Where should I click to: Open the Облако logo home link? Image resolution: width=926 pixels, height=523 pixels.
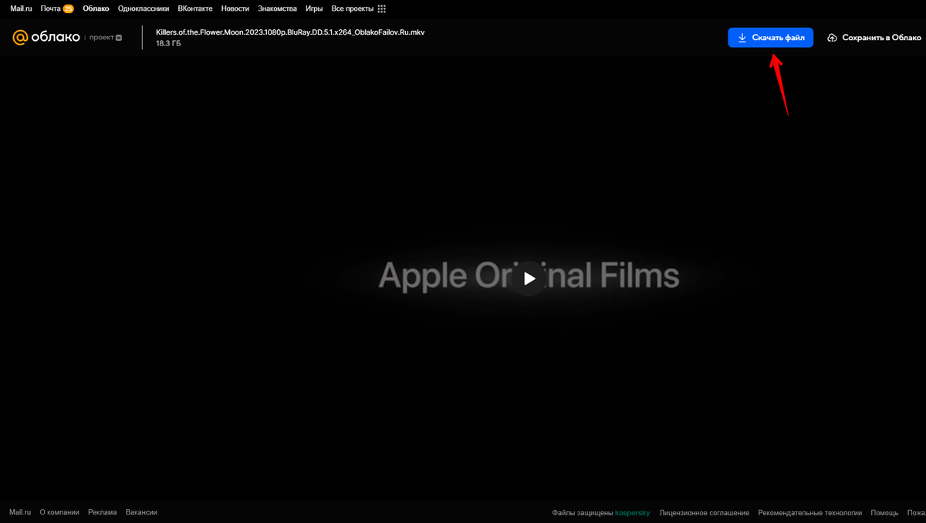[x=46, y=37]
